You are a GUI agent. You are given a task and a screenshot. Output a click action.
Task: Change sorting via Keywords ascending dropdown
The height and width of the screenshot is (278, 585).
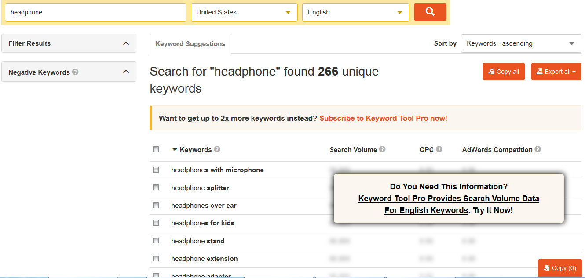[521, 43]
